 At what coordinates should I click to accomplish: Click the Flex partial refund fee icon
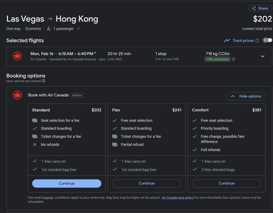coord(115,144)
